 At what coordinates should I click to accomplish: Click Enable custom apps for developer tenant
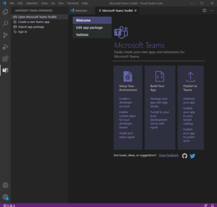tap(127, 120)
